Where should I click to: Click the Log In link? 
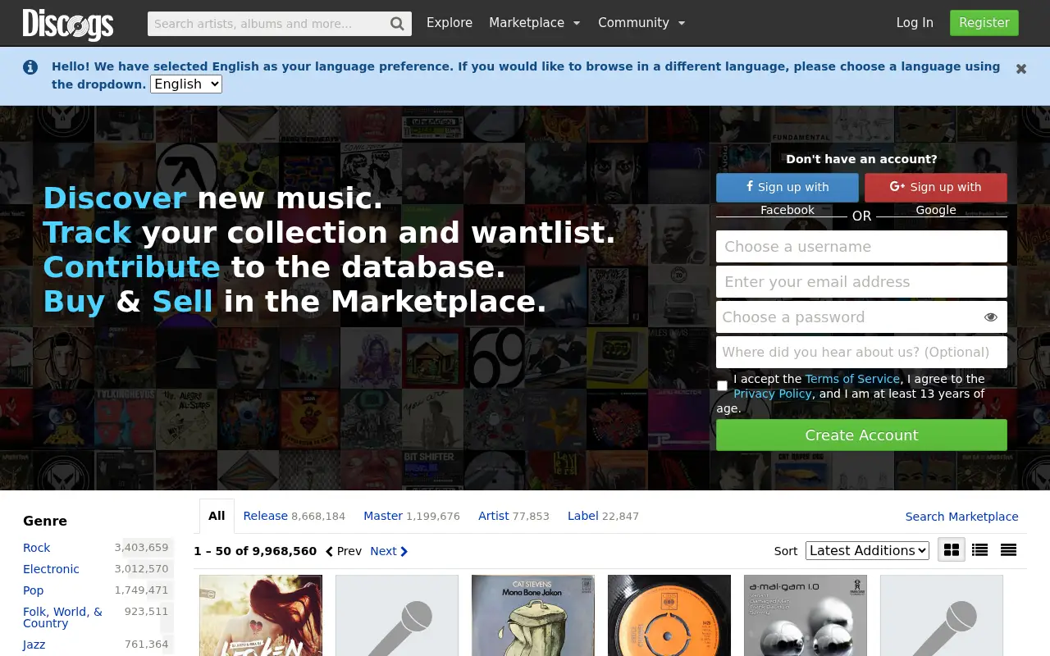[915, 23]
